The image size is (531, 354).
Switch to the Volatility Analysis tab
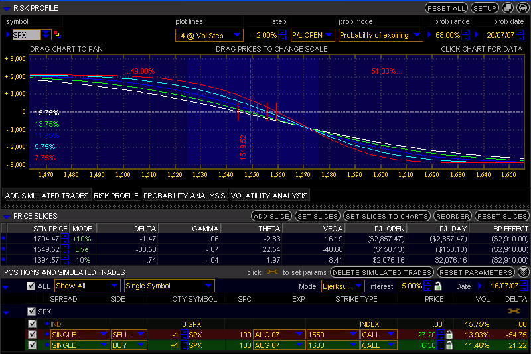(269, 196)
